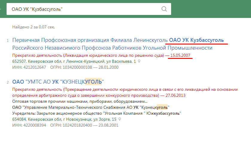The width and height of the screenshot is (251, 144).
Task: Click the text ОГРН: 1034200000108 — 28.01.2000
Action: coord(84,67)
